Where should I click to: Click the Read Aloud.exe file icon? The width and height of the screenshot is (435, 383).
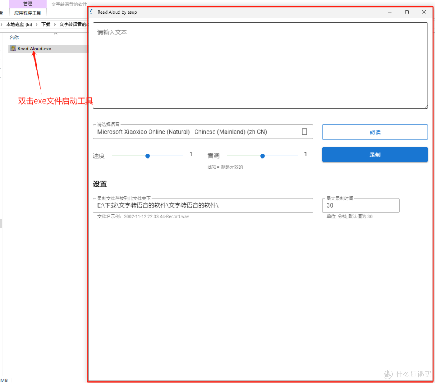[13, 49]
